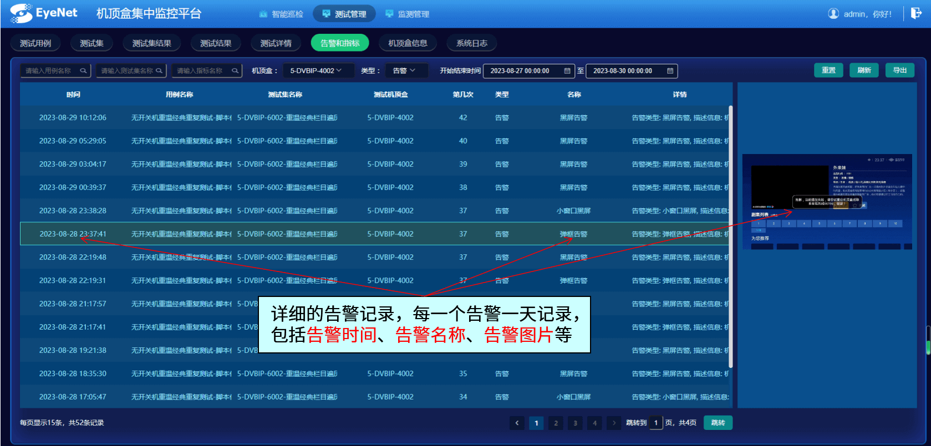
Task: Open the 系统日志 tab
Action: click(471, 43)
